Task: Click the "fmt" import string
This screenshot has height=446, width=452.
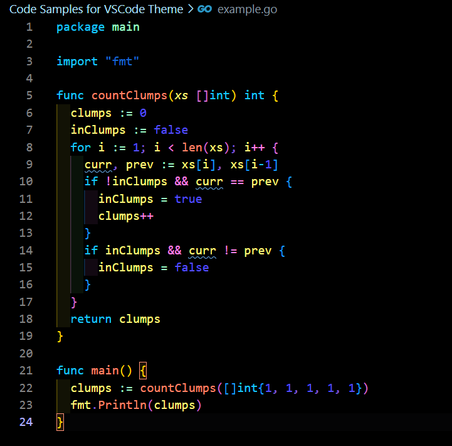Action: click(x=122, y=62)
